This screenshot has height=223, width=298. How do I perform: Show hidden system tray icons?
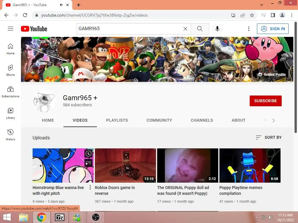257,217
